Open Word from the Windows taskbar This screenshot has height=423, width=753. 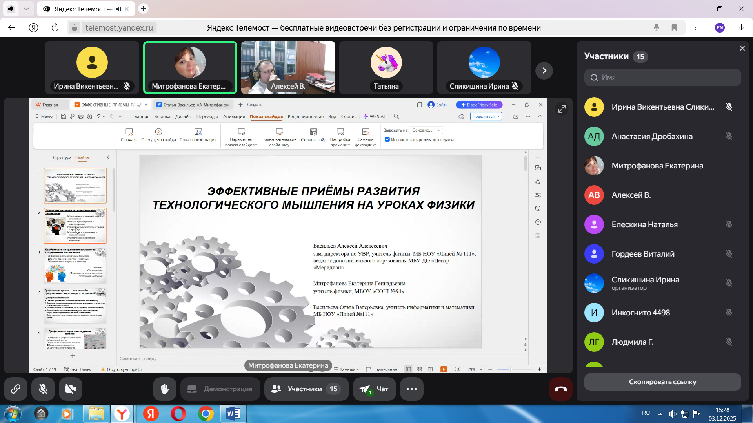click(x=233, y=414)
